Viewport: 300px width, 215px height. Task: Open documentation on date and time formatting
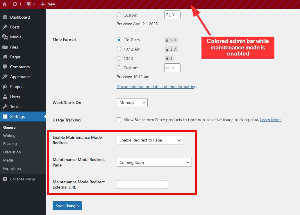[156, 87]
